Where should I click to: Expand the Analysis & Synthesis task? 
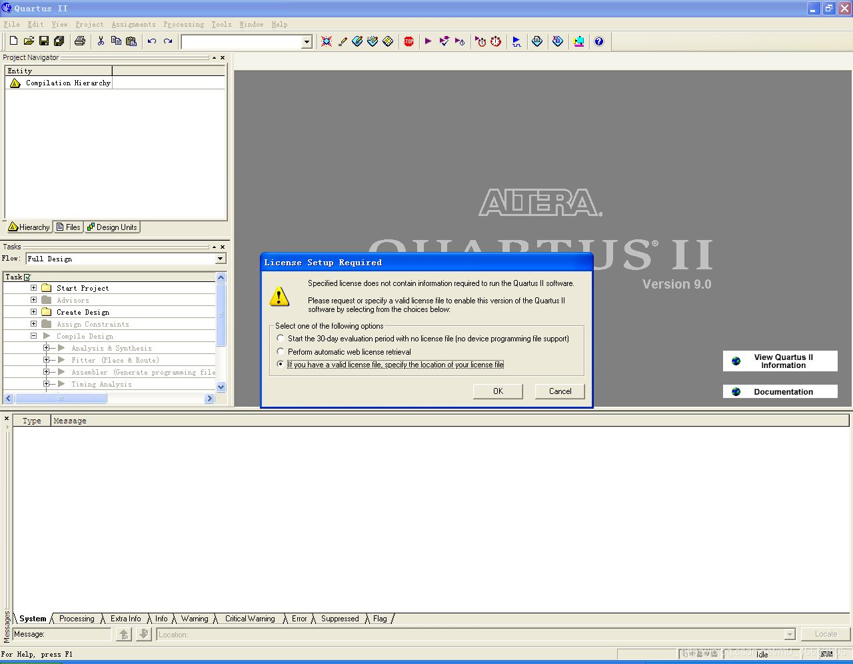[x=46, y=348]
